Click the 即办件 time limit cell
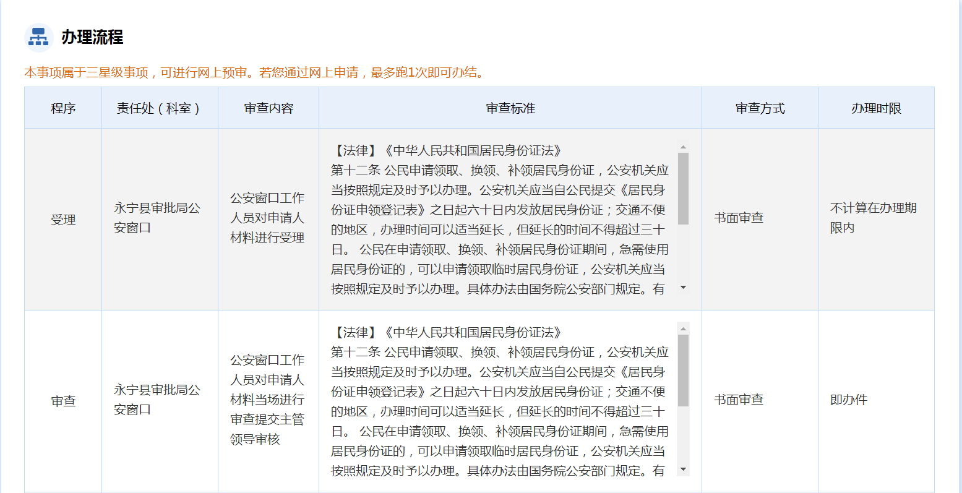 (x=849, y=400)
